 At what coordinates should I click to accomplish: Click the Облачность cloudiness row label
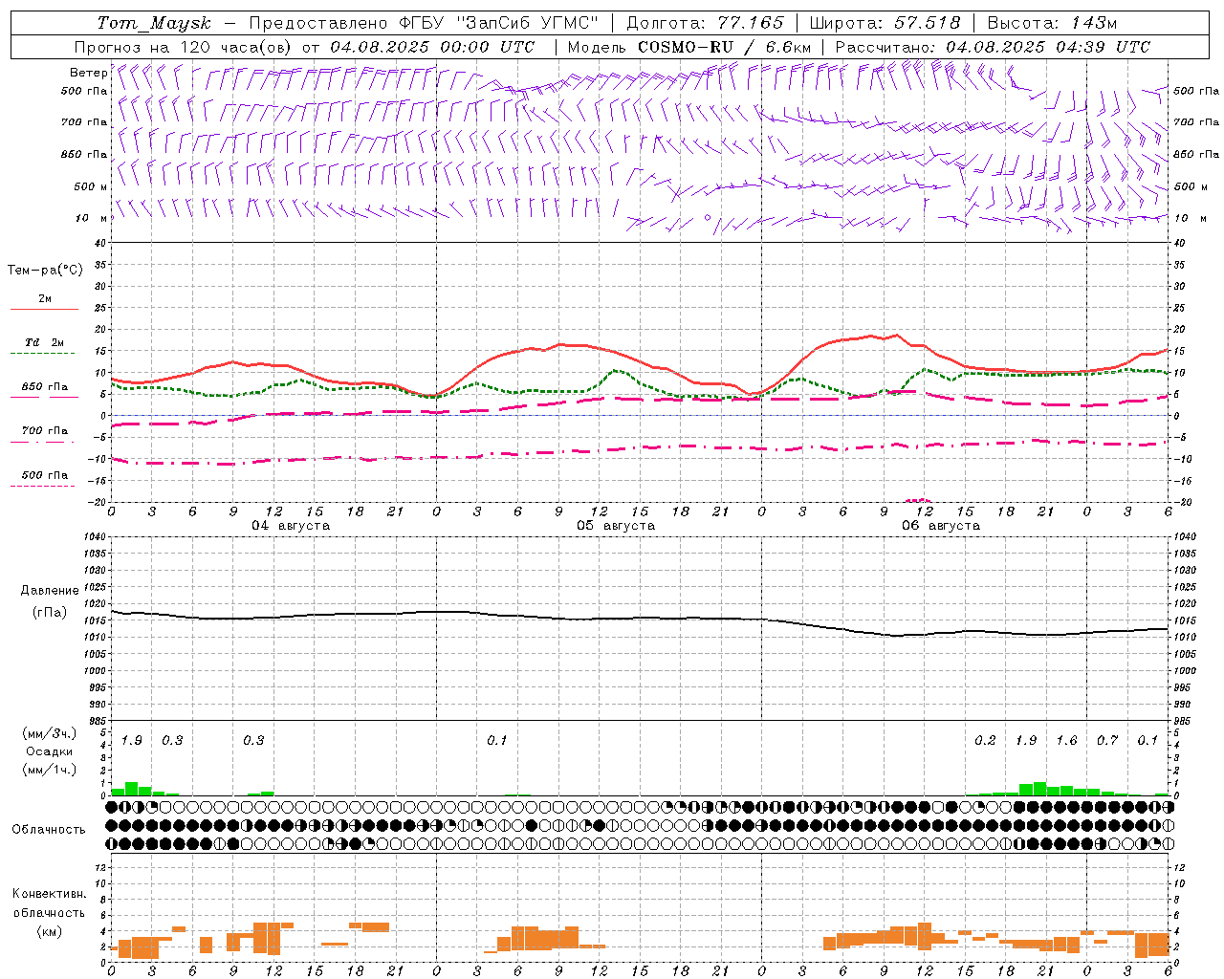(x=49, y=829)
